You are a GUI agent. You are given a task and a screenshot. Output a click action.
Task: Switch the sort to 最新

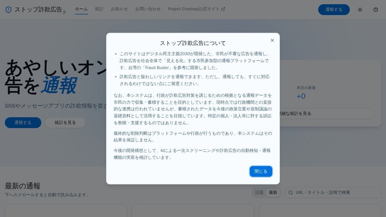point(273,193)
